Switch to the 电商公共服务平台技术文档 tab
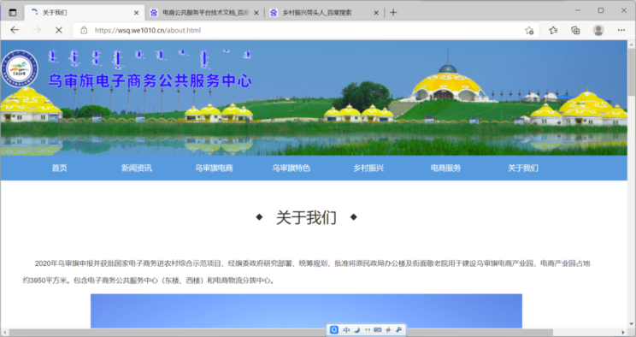Image resolution: width=636 pixels, height=337 pixels. 205,13
